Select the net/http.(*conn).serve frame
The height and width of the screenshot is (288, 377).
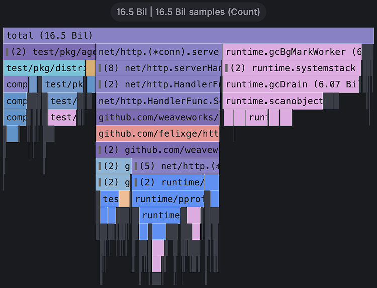tap(158, 52)
